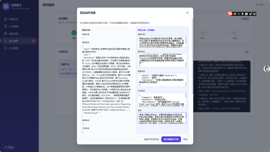Click the clock icon in the sidebar
The width and height of the screenshot is (270, 152).
pos(5,48)
